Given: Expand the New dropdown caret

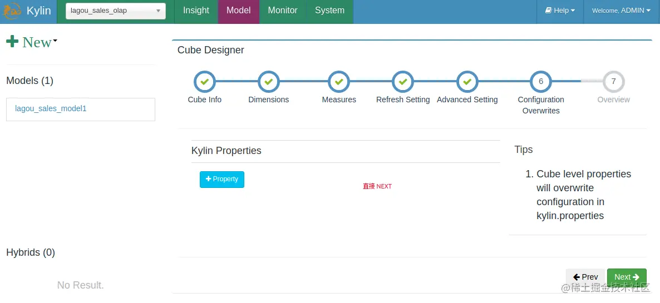Looking at the screenshot, I should tap(55, 41).
